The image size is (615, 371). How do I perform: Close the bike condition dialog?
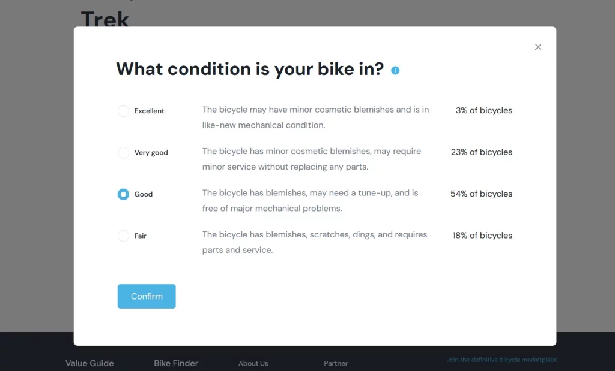(538, 47)
